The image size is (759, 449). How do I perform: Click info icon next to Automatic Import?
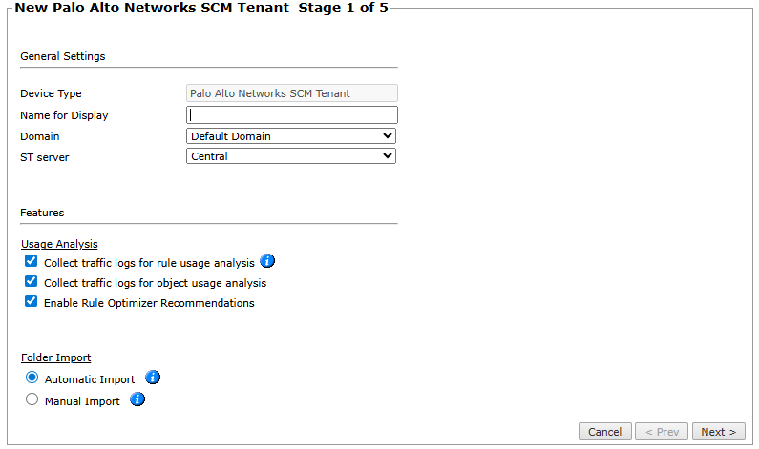click(x=153, y=378)
